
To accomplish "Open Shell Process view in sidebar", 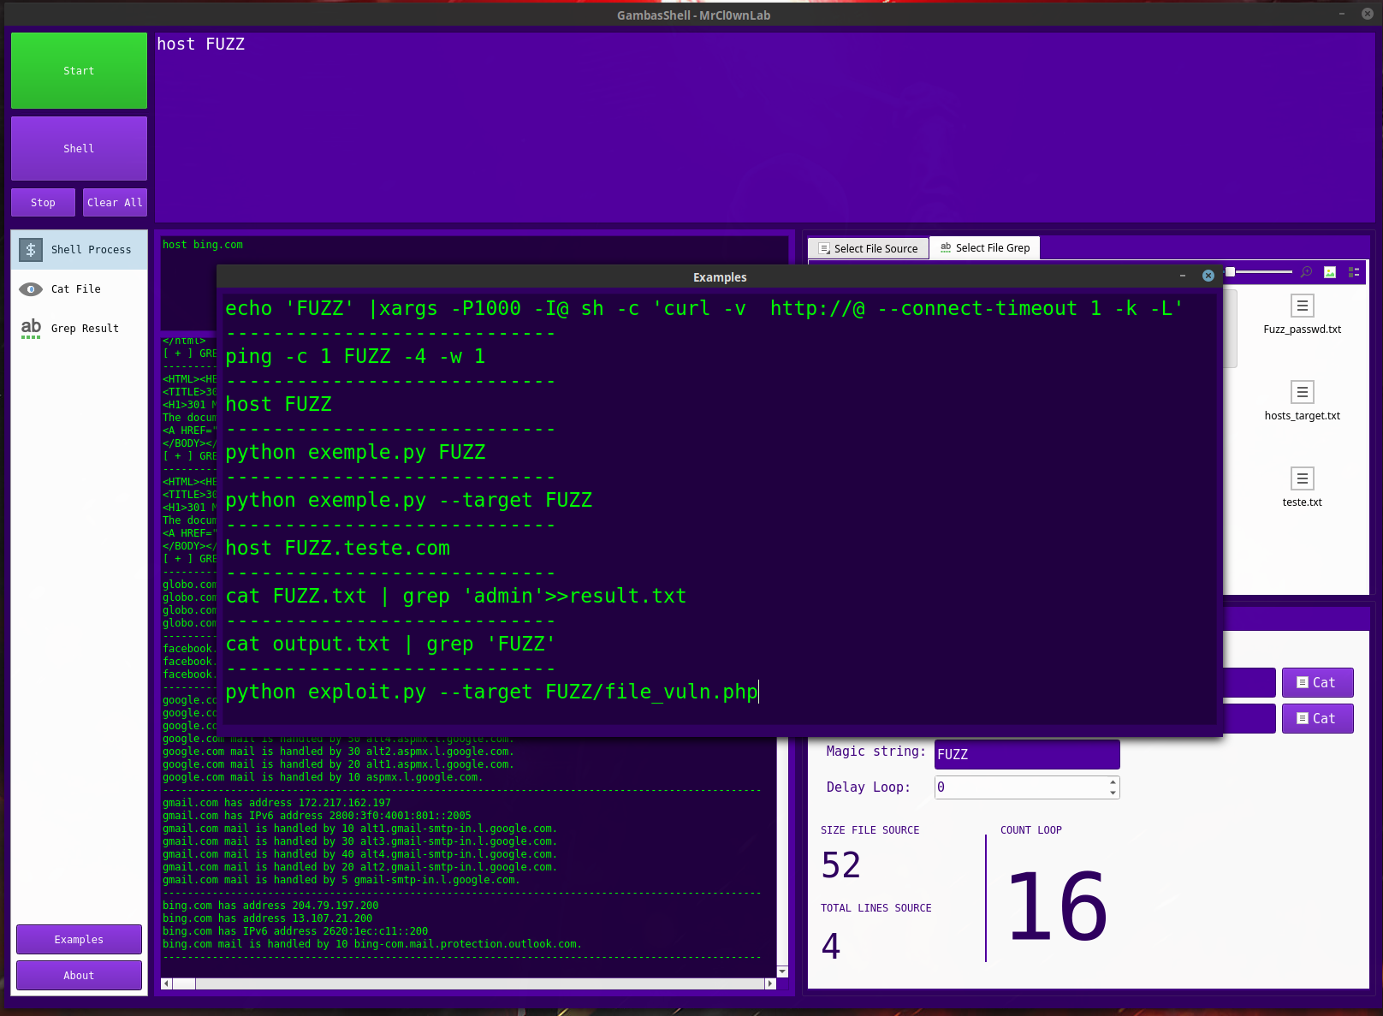I will [x=79, y=250].
